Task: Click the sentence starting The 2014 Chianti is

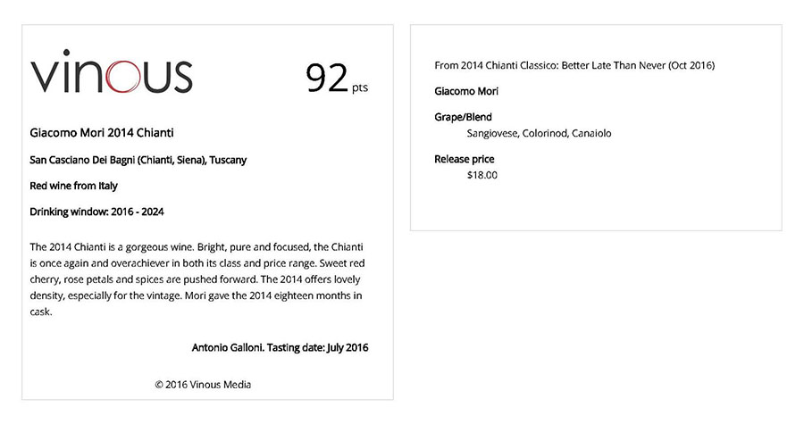Action: pos(116,245)
